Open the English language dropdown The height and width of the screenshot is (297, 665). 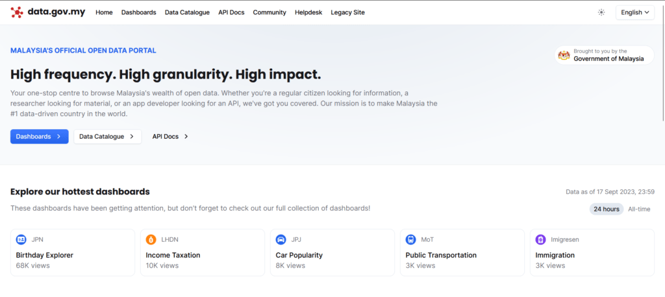[634, 12]
